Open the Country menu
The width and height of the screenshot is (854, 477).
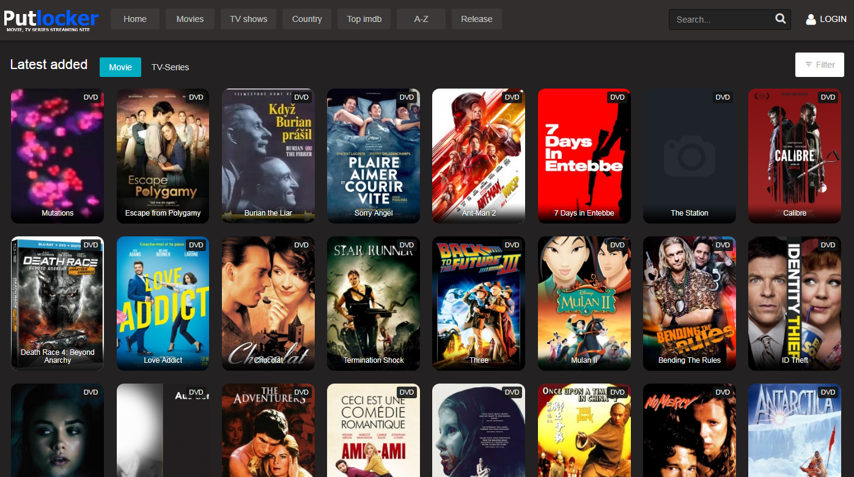click(x=307, y=19)
